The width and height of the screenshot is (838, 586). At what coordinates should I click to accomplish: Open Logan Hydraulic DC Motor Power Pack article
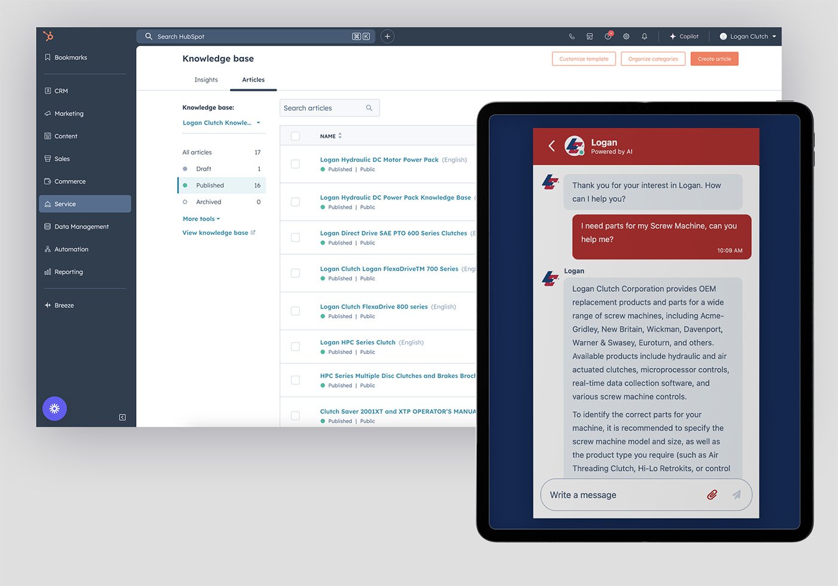click(x=379, y=160)
